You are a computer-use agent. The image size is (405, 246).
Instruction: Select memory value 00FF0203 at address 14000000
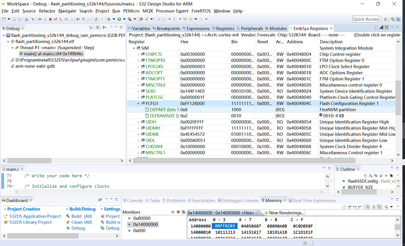pos(224,226)
